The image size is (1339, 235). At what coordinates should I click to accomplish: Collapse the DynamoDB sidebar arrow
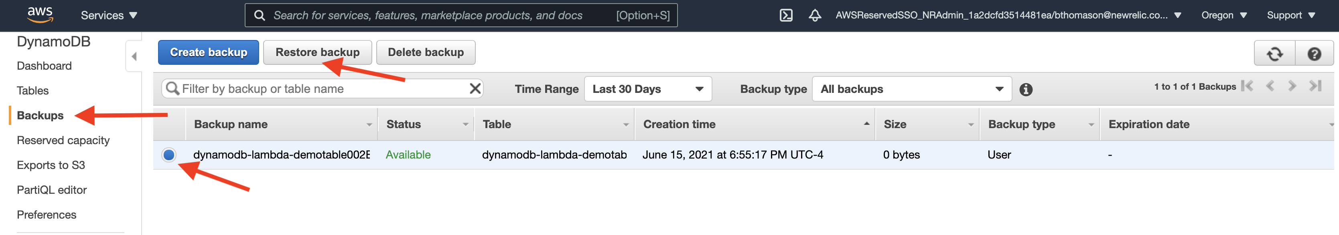134,56
